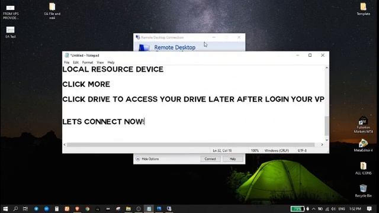
Task: Open taskbar Search
Action: pos(15,209)
